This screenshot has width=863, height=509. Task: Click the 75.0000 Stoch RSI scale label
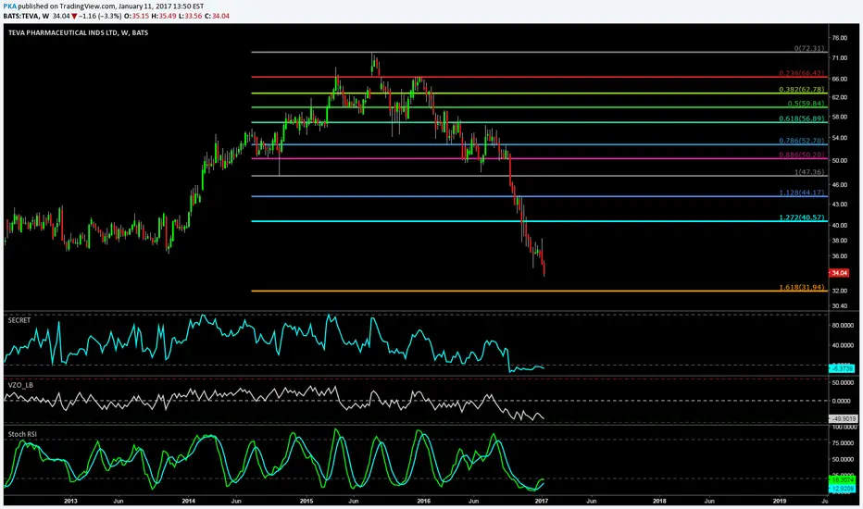point(842,443)
